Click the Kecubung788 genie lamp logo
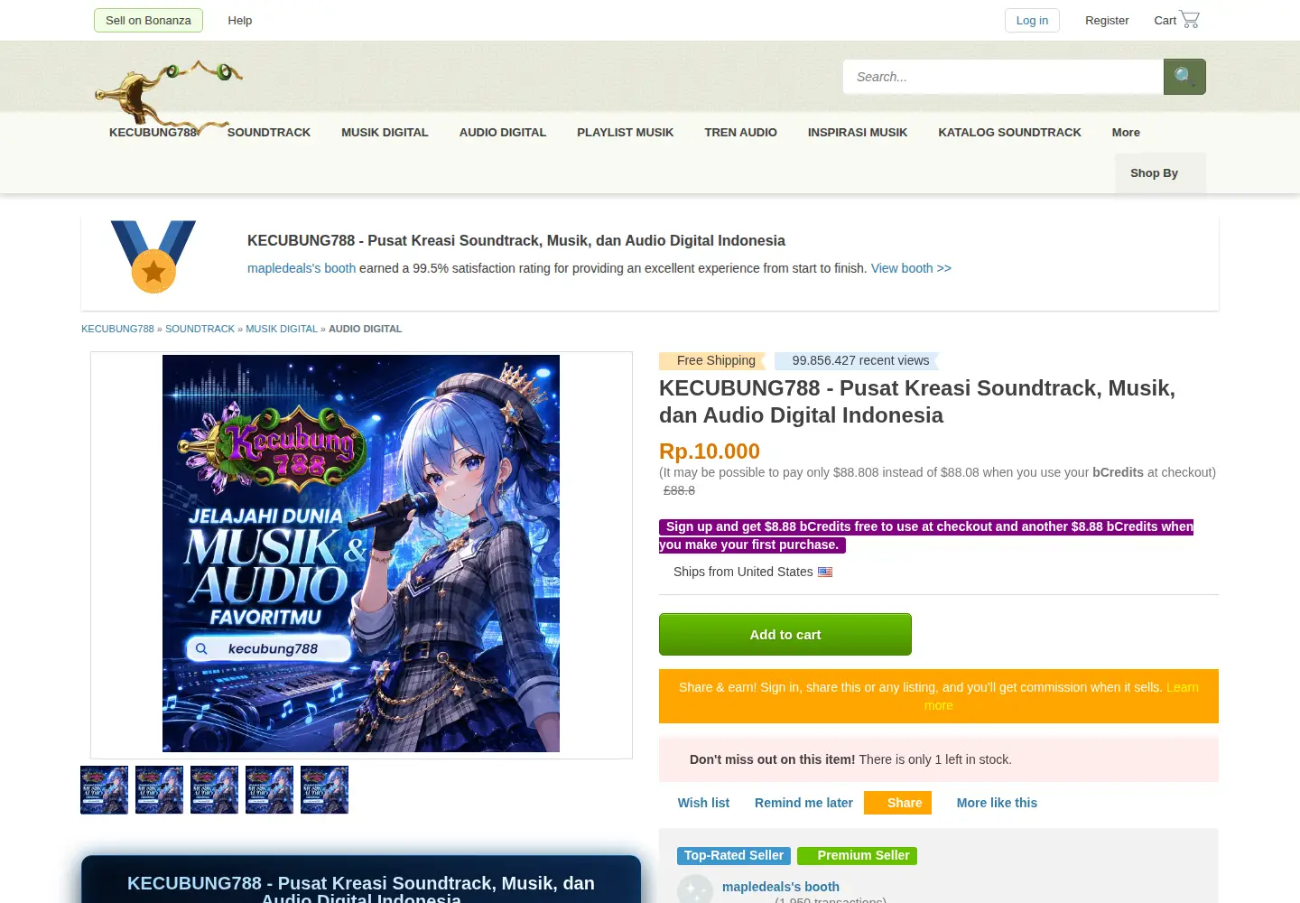Viewport: 1300px width, 903px height. [169, 95]
